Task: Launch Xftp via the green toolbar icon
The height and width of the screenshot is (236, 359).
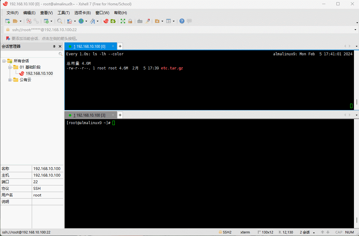Action: click(113, 21)
